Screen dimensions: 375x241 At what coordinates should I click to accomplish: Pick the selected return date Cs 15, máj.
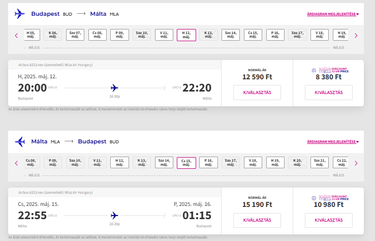186,163
